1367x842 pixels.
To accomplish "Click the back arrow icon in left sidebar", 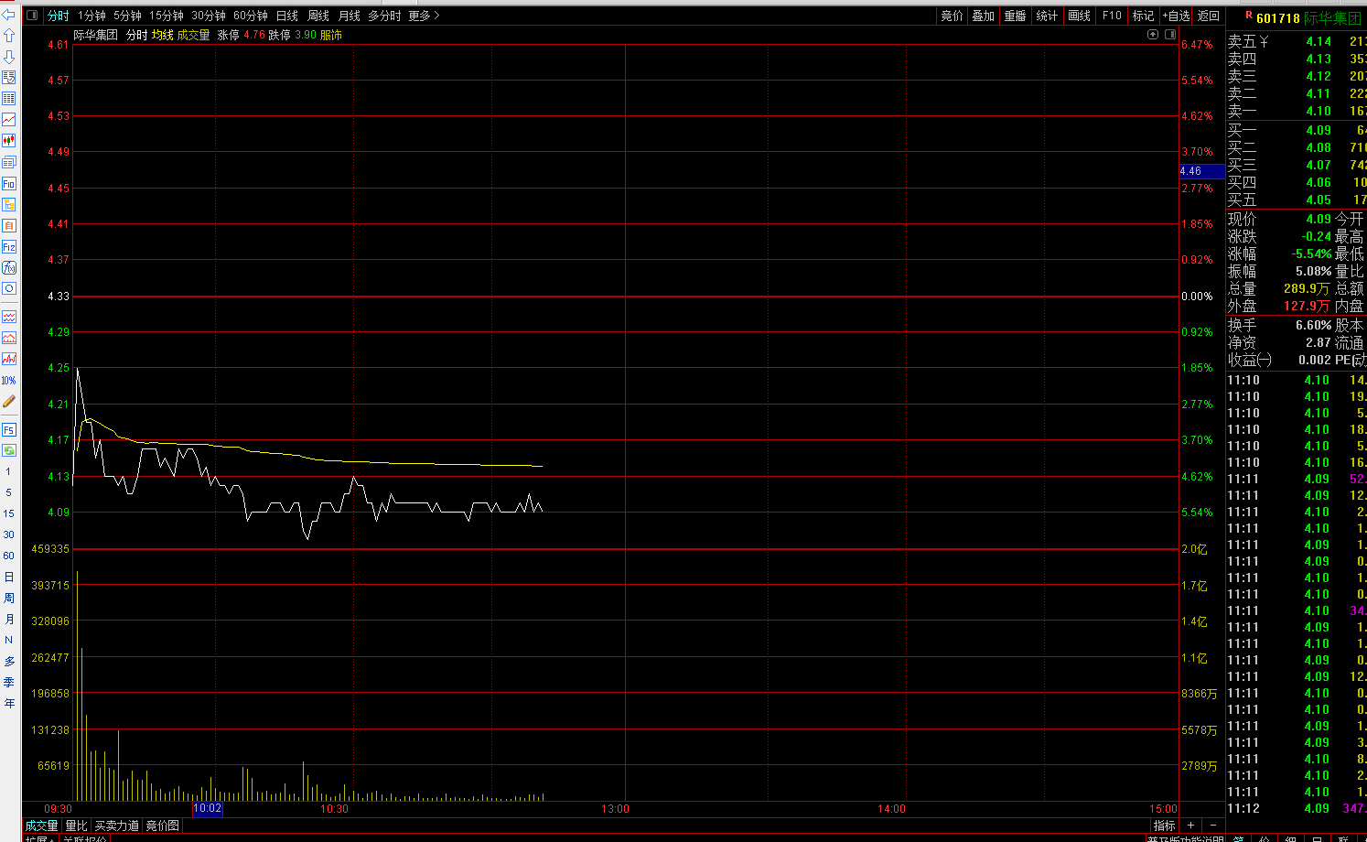I will click(8, 15).
